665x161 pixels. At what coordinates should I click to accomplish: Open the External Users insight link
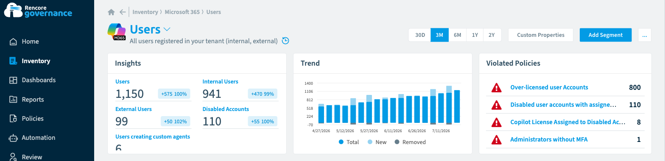pos(134,109)
